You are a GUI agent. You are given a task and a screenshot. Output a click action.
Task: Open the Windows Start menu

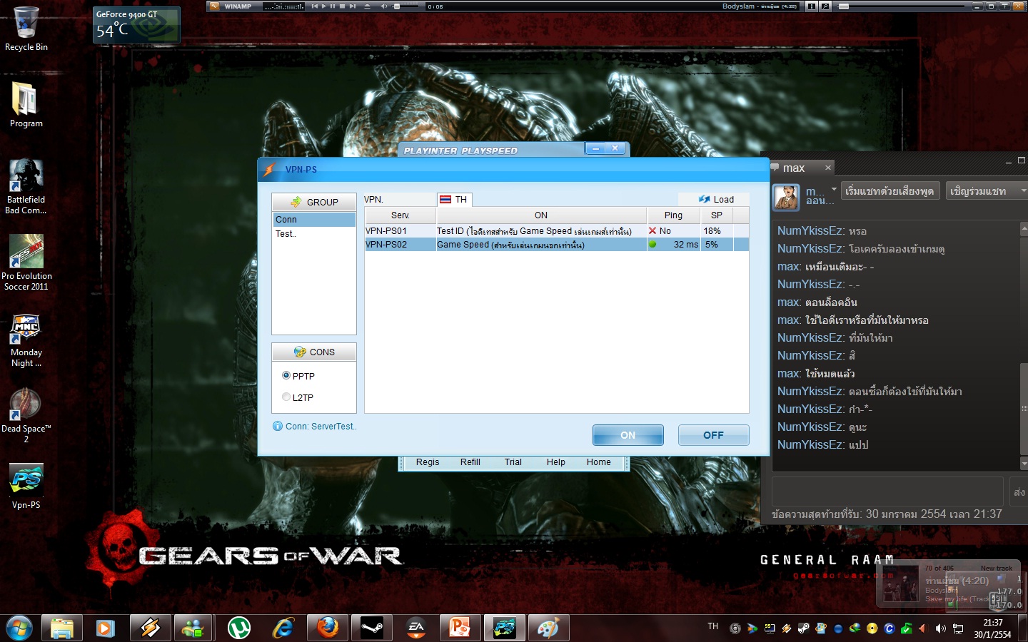(x=19, y=628)
